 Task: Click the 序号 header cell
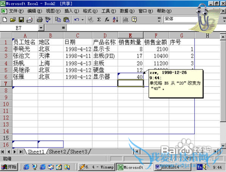pyautogui.click(x=182, y=42)
